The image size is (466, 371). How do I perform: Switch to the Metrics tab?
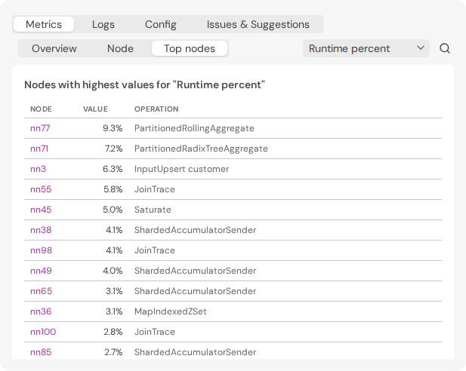[44, 24]
